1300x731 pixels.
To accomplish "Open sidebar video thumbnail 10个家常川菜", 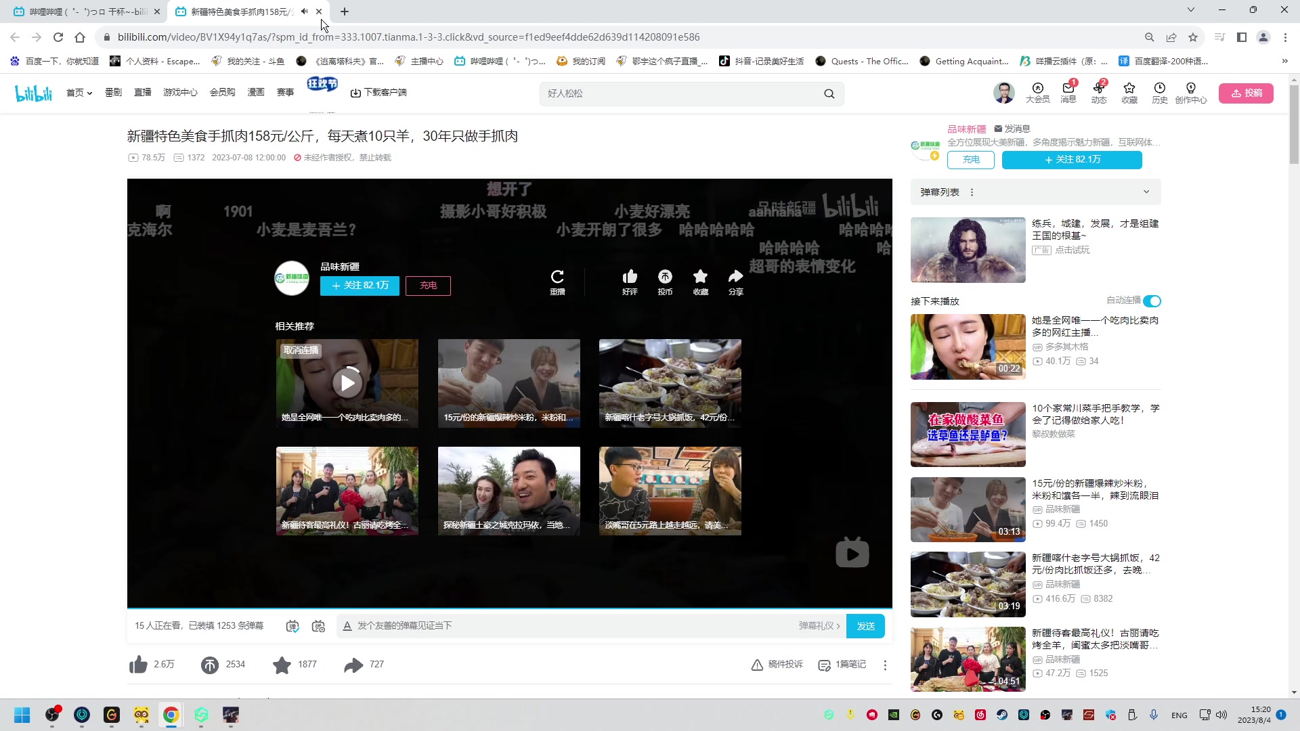I will click(x=968, y=435).
